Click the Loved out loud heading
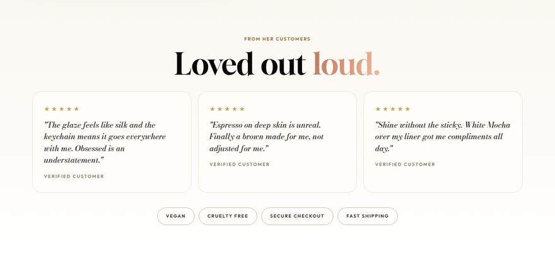The height and width of the screenshot is (260, 555). pos(277,64)
